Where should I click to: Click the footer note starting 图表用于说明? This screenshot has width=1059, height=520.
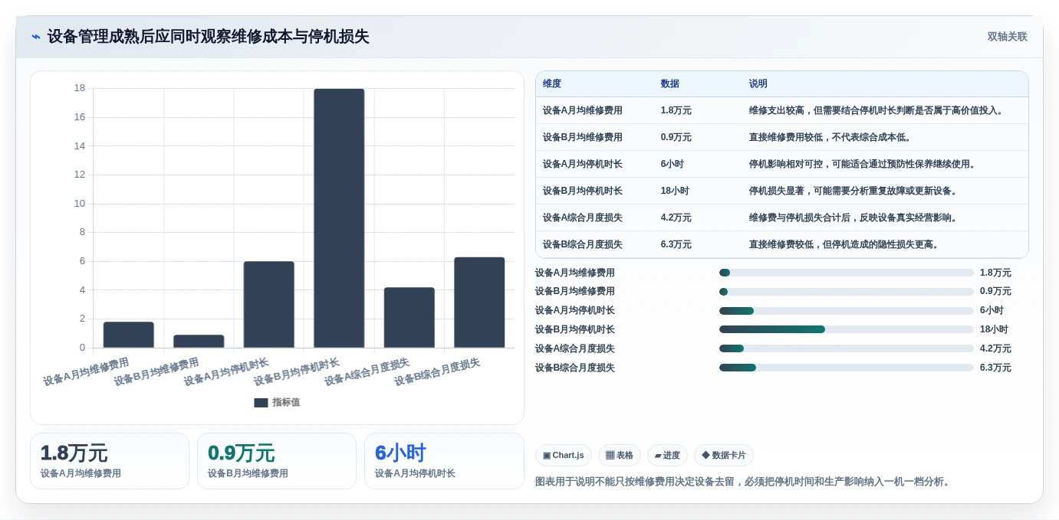[744, 482]
